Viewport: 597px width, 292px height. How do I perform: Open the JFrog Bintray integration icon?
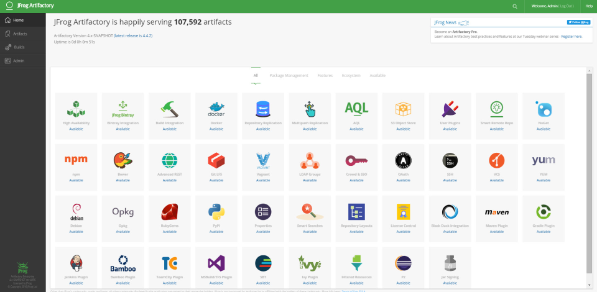click(123, 109)
